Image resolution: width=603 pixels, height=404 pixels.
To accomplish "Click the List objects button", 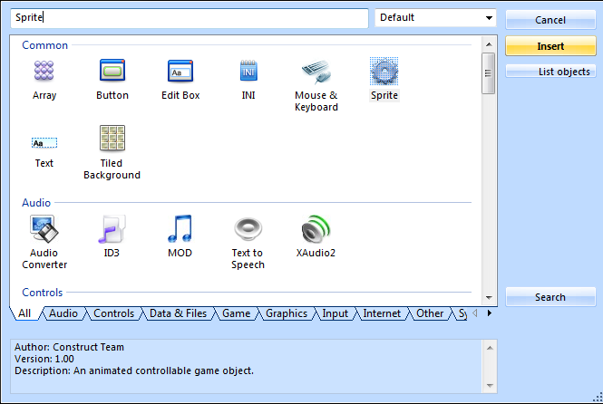I will pyautogui.click(x=550, y=72).
